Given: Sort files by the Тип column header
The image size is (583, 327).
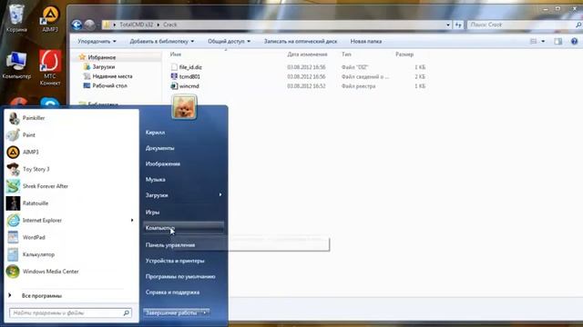Looking at the screenshot, I should pyautogui.click(x=346, y=54).
